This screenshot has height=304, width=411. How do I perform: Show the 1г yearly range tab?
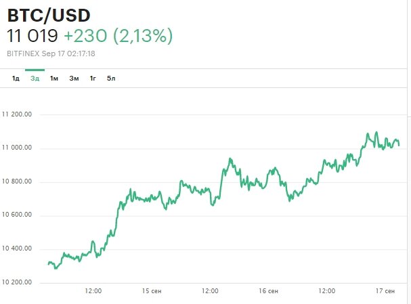(93, 79)
